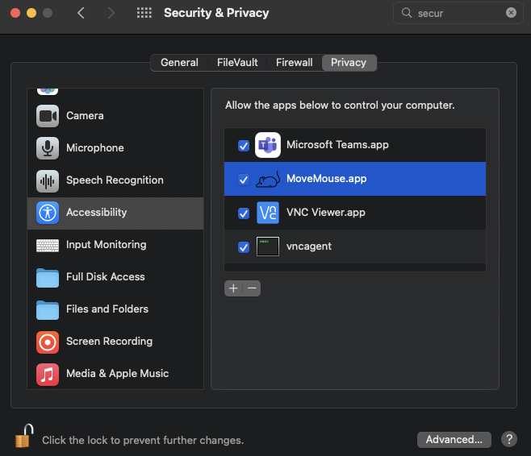The width and height of the screenshot is (531, 456).
Task: Open help with the question mark button
Action: 509,439
